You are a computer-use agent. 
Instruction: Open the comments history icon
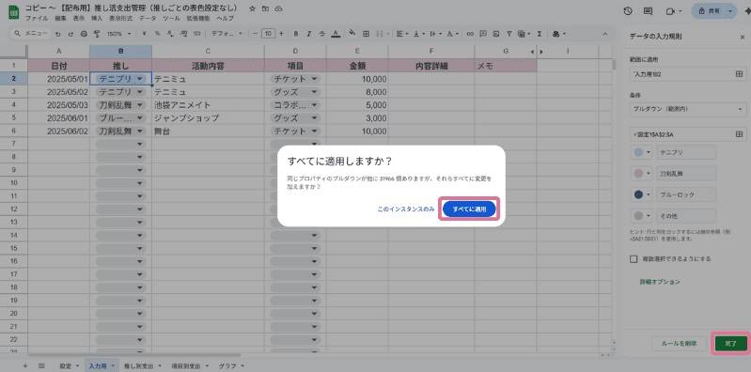649,11
